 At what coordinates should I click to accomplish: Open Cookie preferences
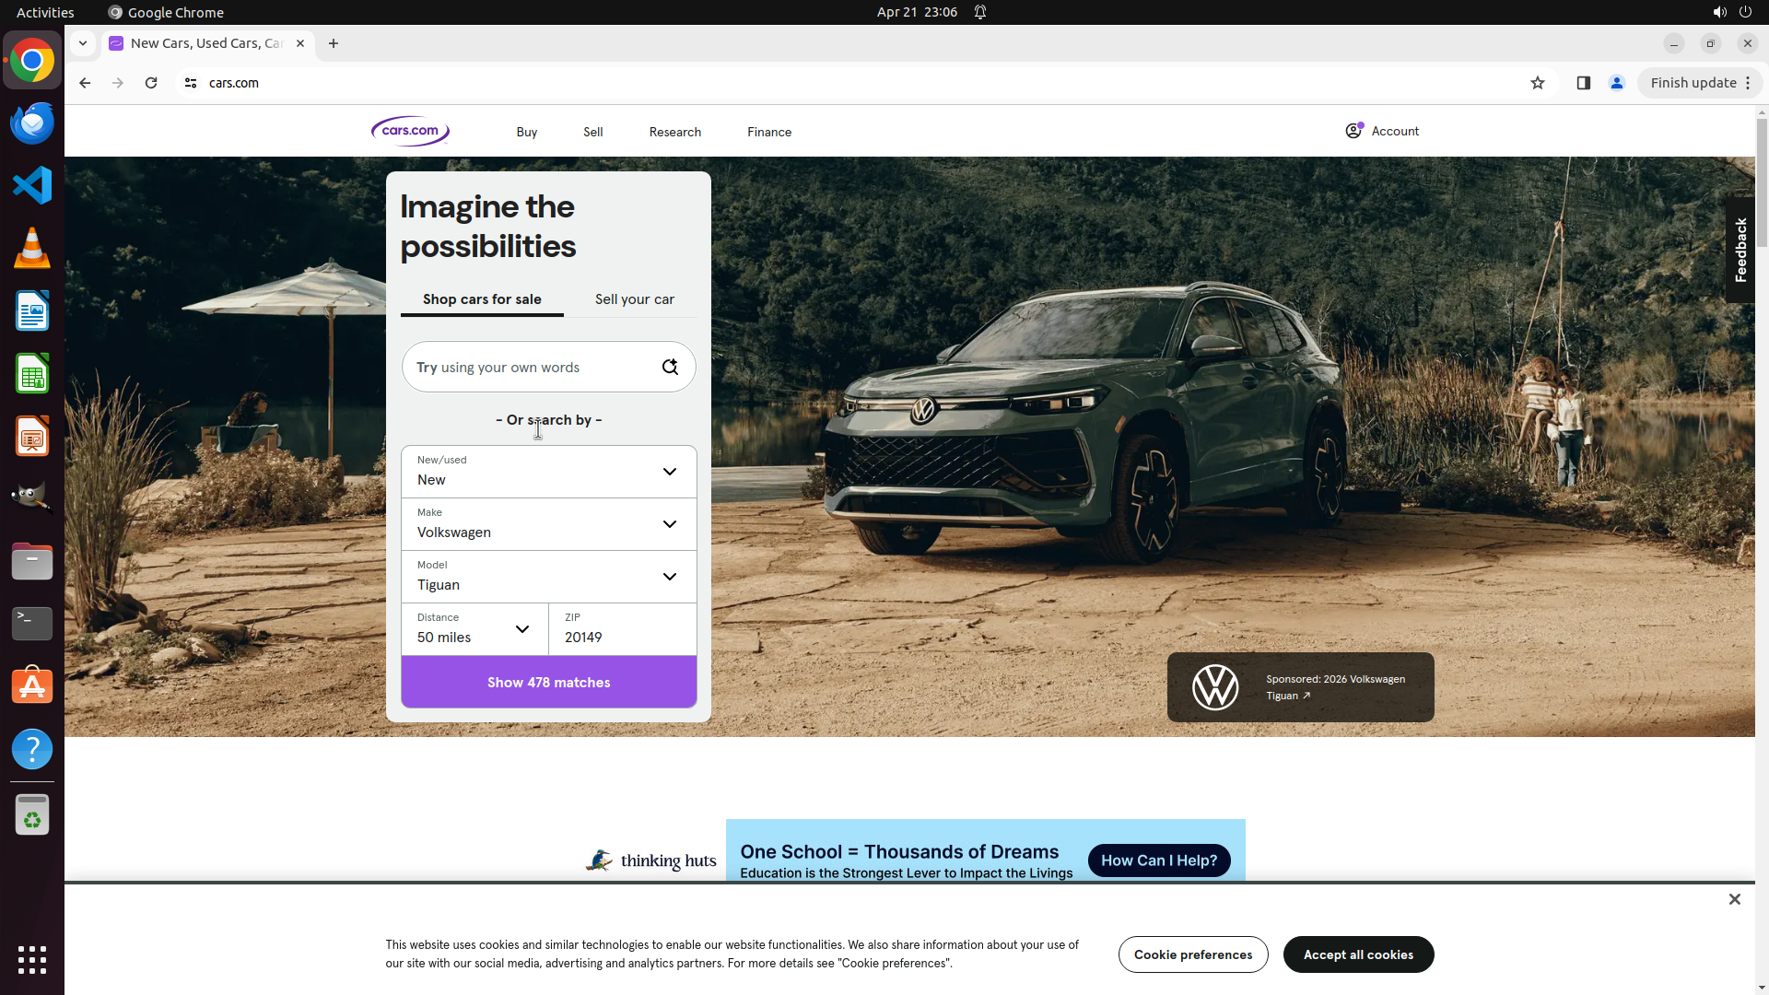(x=1193, y=954)
